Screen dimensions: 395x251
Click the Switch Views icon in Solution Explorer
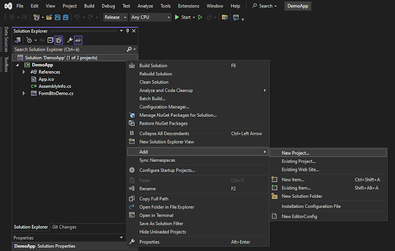(18, 40)
